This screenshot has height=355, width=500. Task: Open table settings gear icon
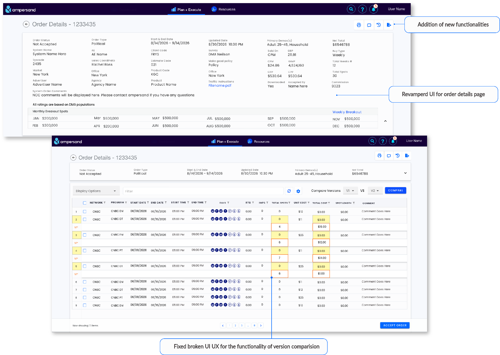298,191
